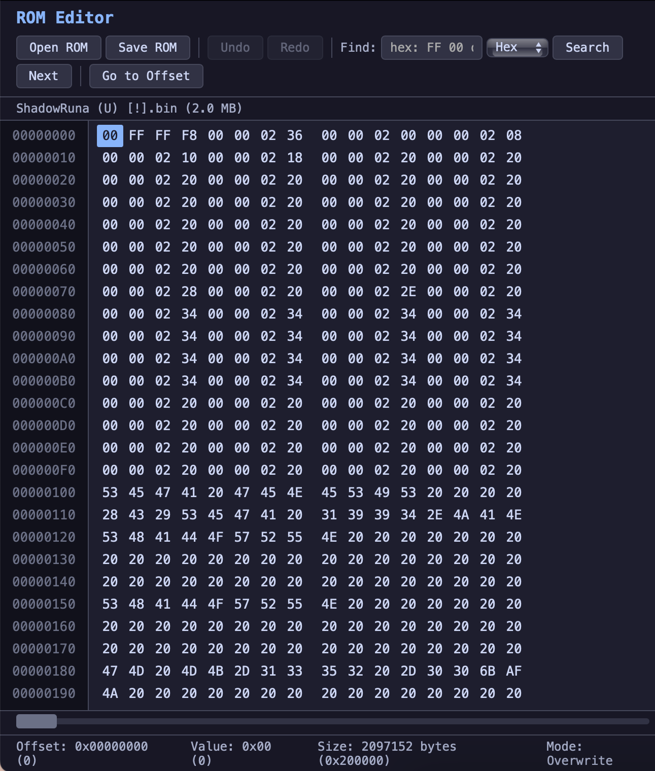Click the Offset: 0x00000000 status entry
This screenshot has height=771, width=655.
click(x=82, y=753)
